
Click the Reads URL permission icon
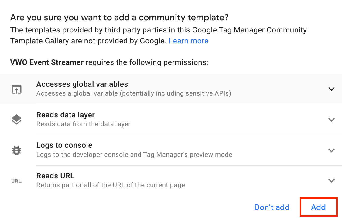17,181
